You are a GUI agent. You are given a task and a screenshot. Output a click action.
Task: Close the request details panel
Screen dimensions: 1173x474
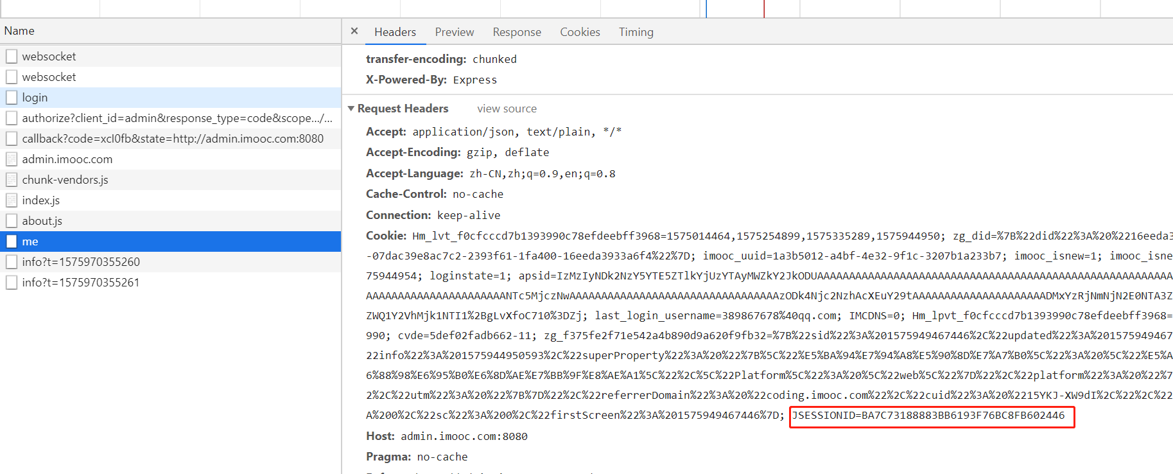(x=354, y=31)
